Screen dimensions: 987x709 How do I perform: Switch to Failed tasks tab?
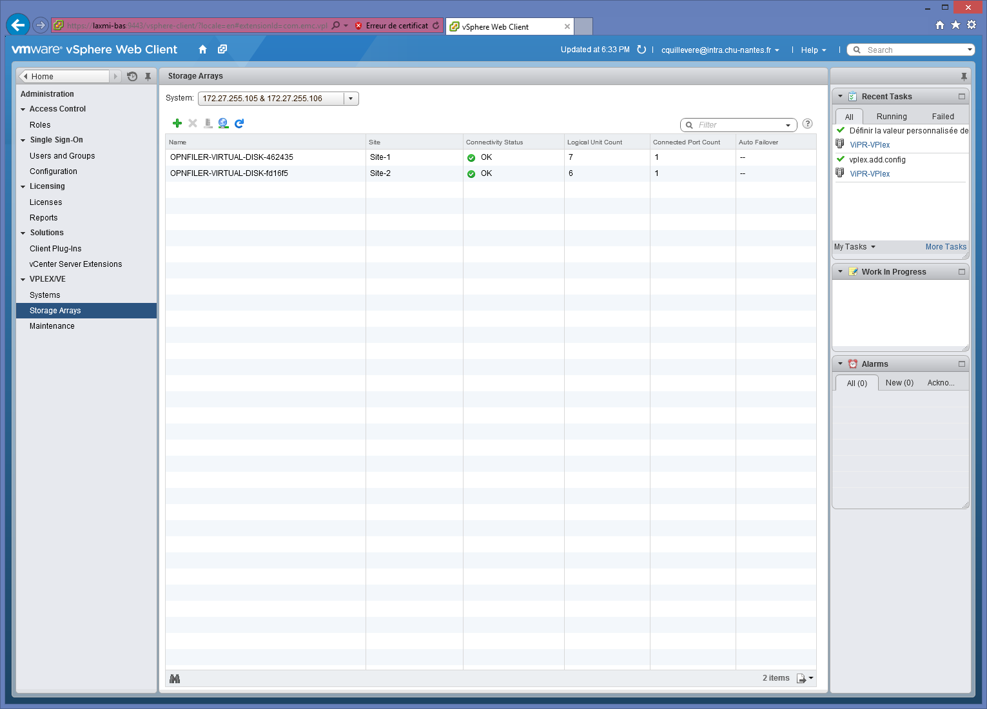pyautogui.click(x=943, y=117)
